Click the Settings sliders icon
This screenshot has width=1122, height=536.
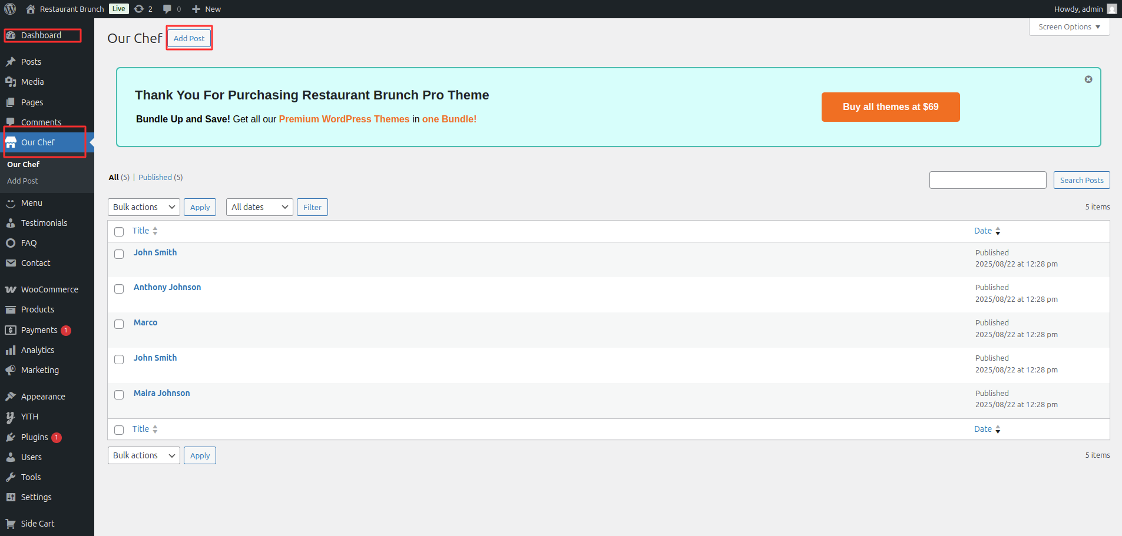pyautogui.click(x=11, y=497)
